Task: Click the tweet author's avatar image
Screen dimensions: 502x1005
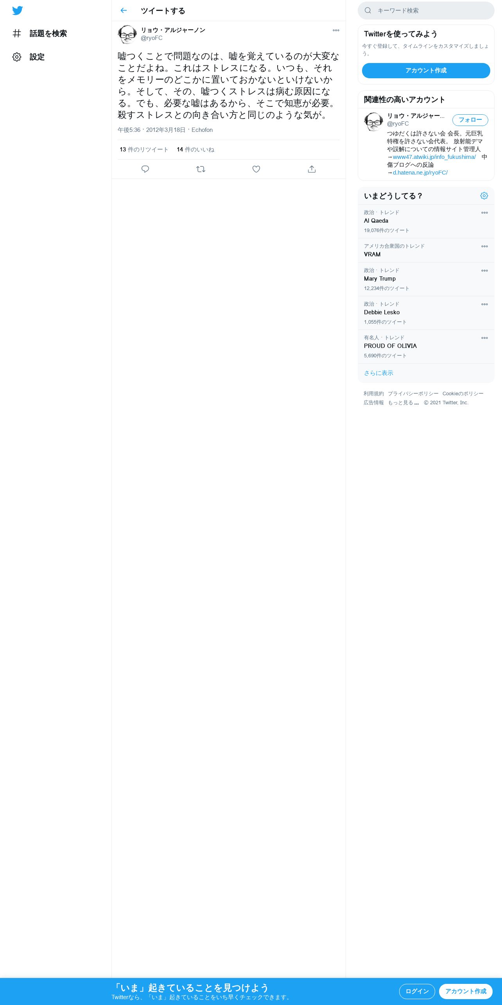Action: pos(127,34)
